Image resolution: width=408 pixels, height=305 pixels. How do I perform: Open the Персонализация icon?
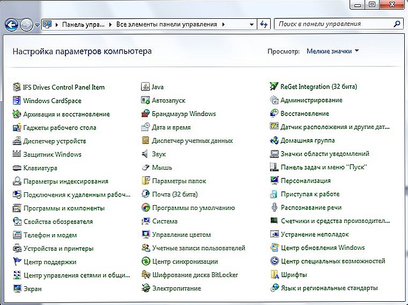point(274,180)
